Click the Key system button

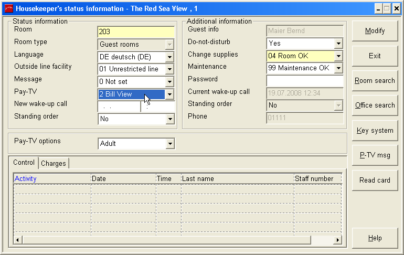(x=375, y=131)
